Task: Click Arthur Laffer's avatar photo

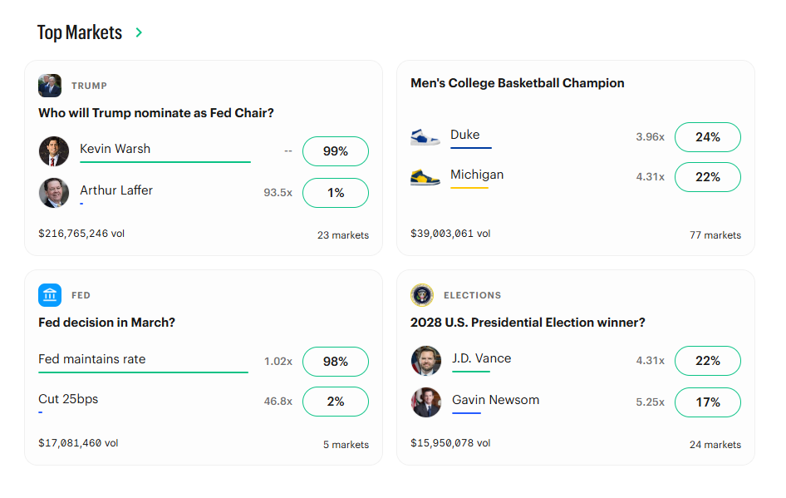Action: [x=54, y=192]
